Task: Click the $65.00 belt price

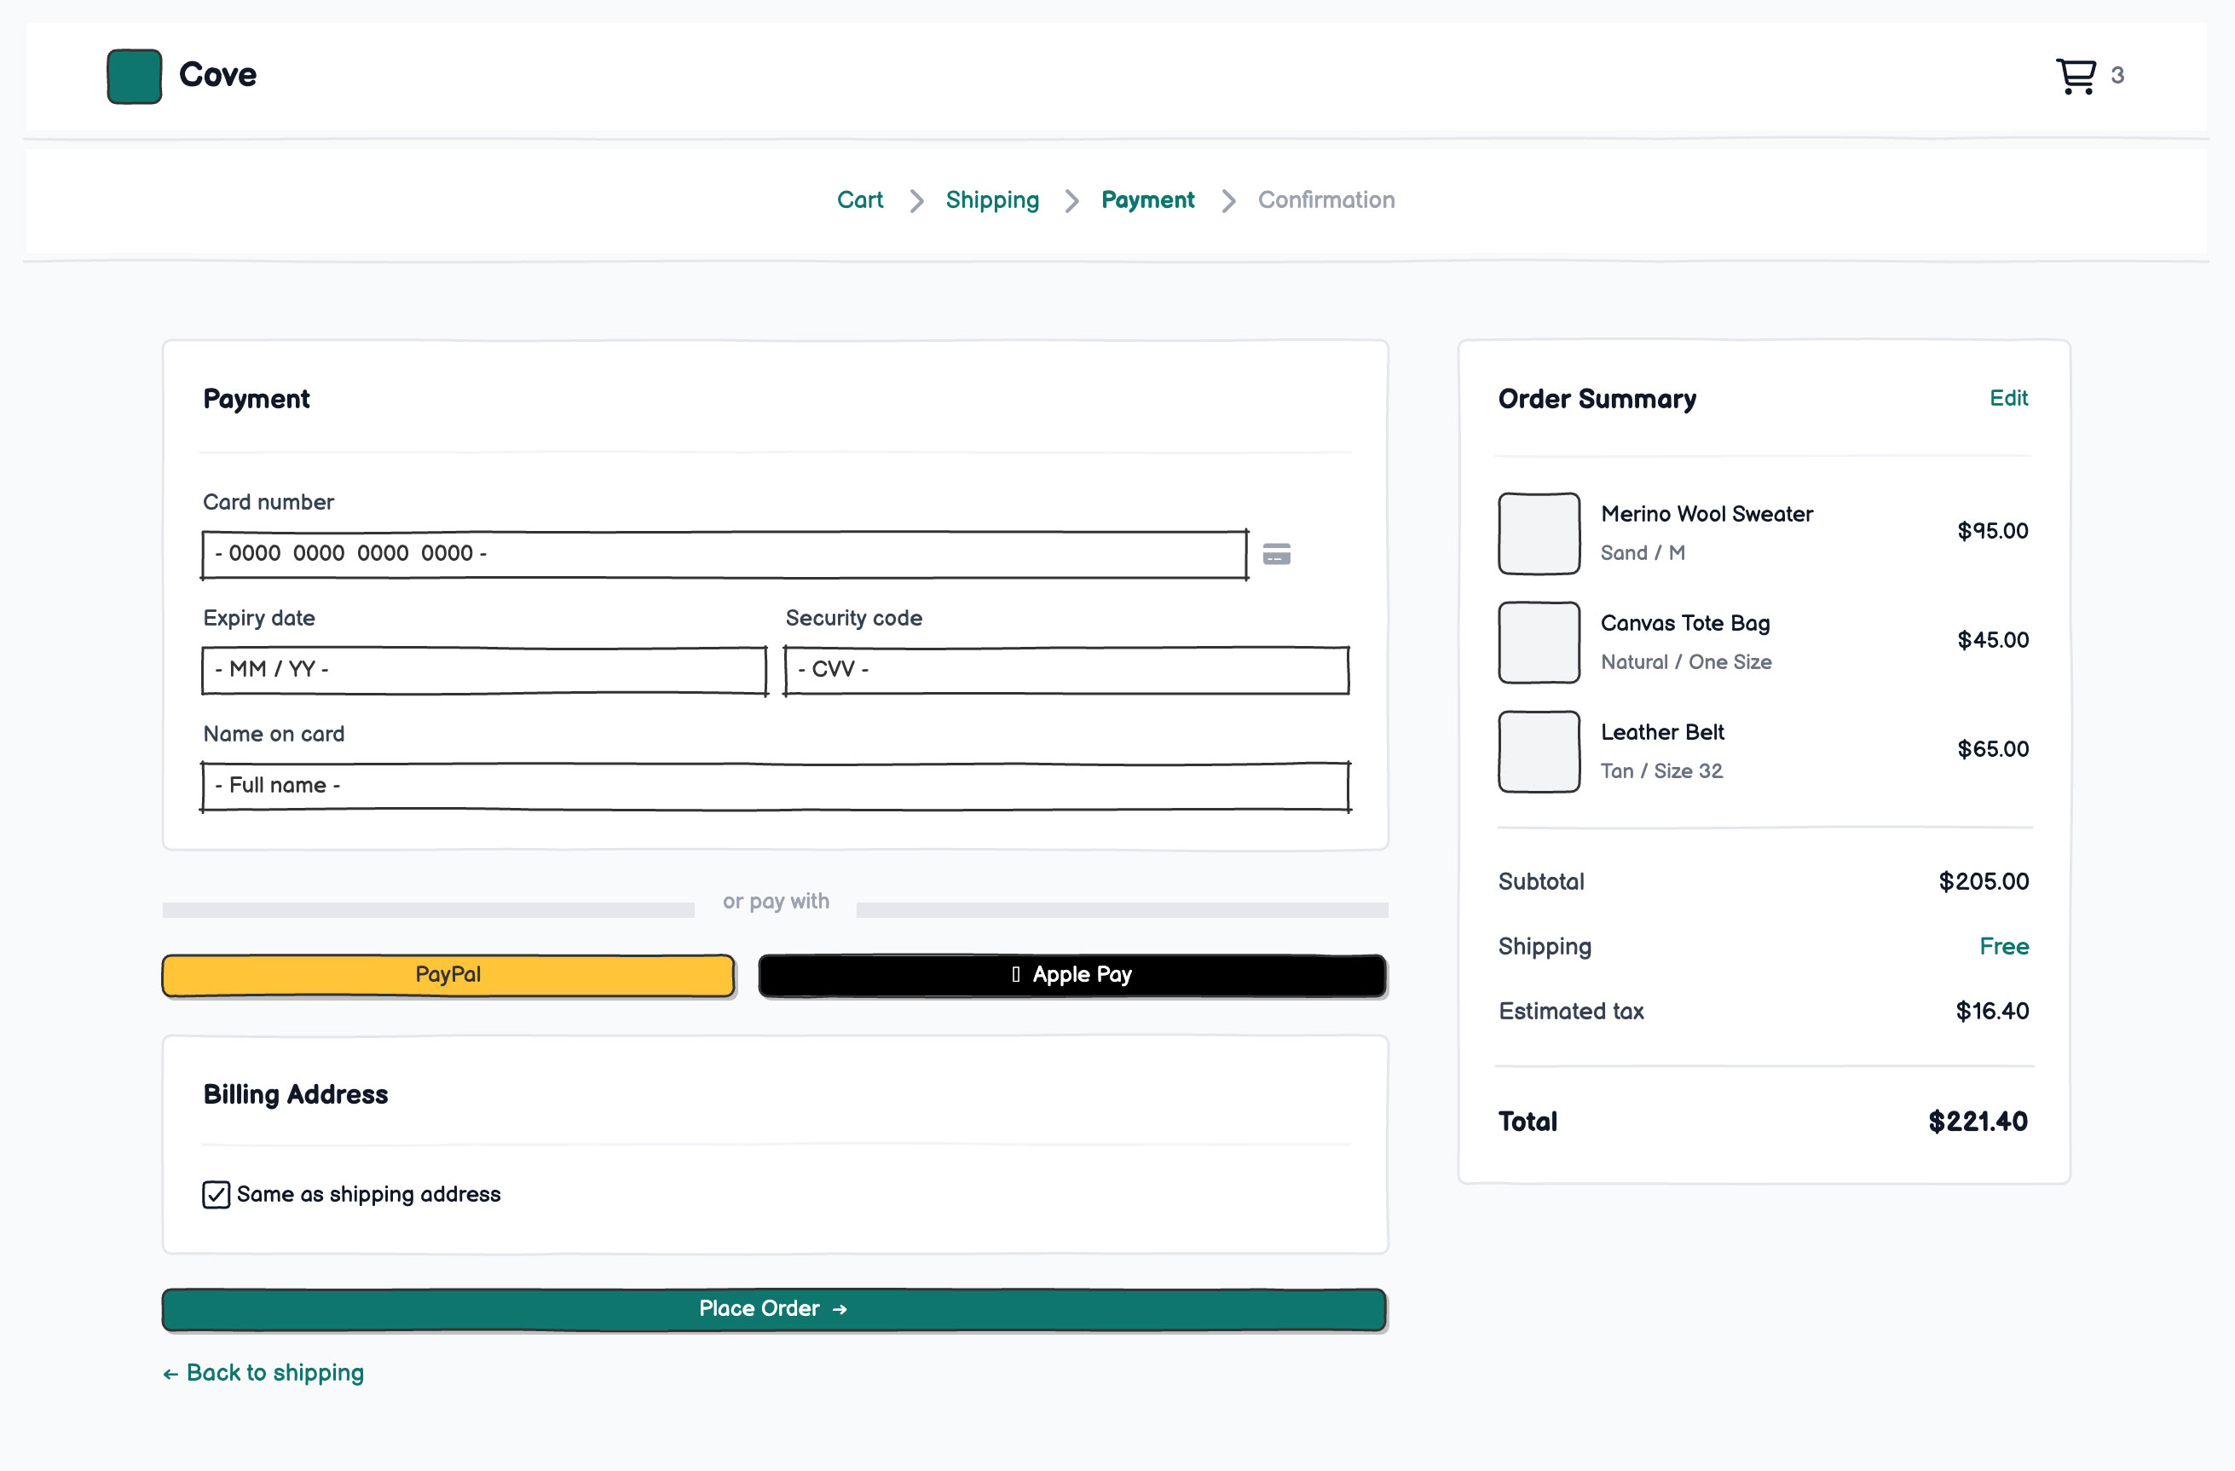Action: point(1993,749)
